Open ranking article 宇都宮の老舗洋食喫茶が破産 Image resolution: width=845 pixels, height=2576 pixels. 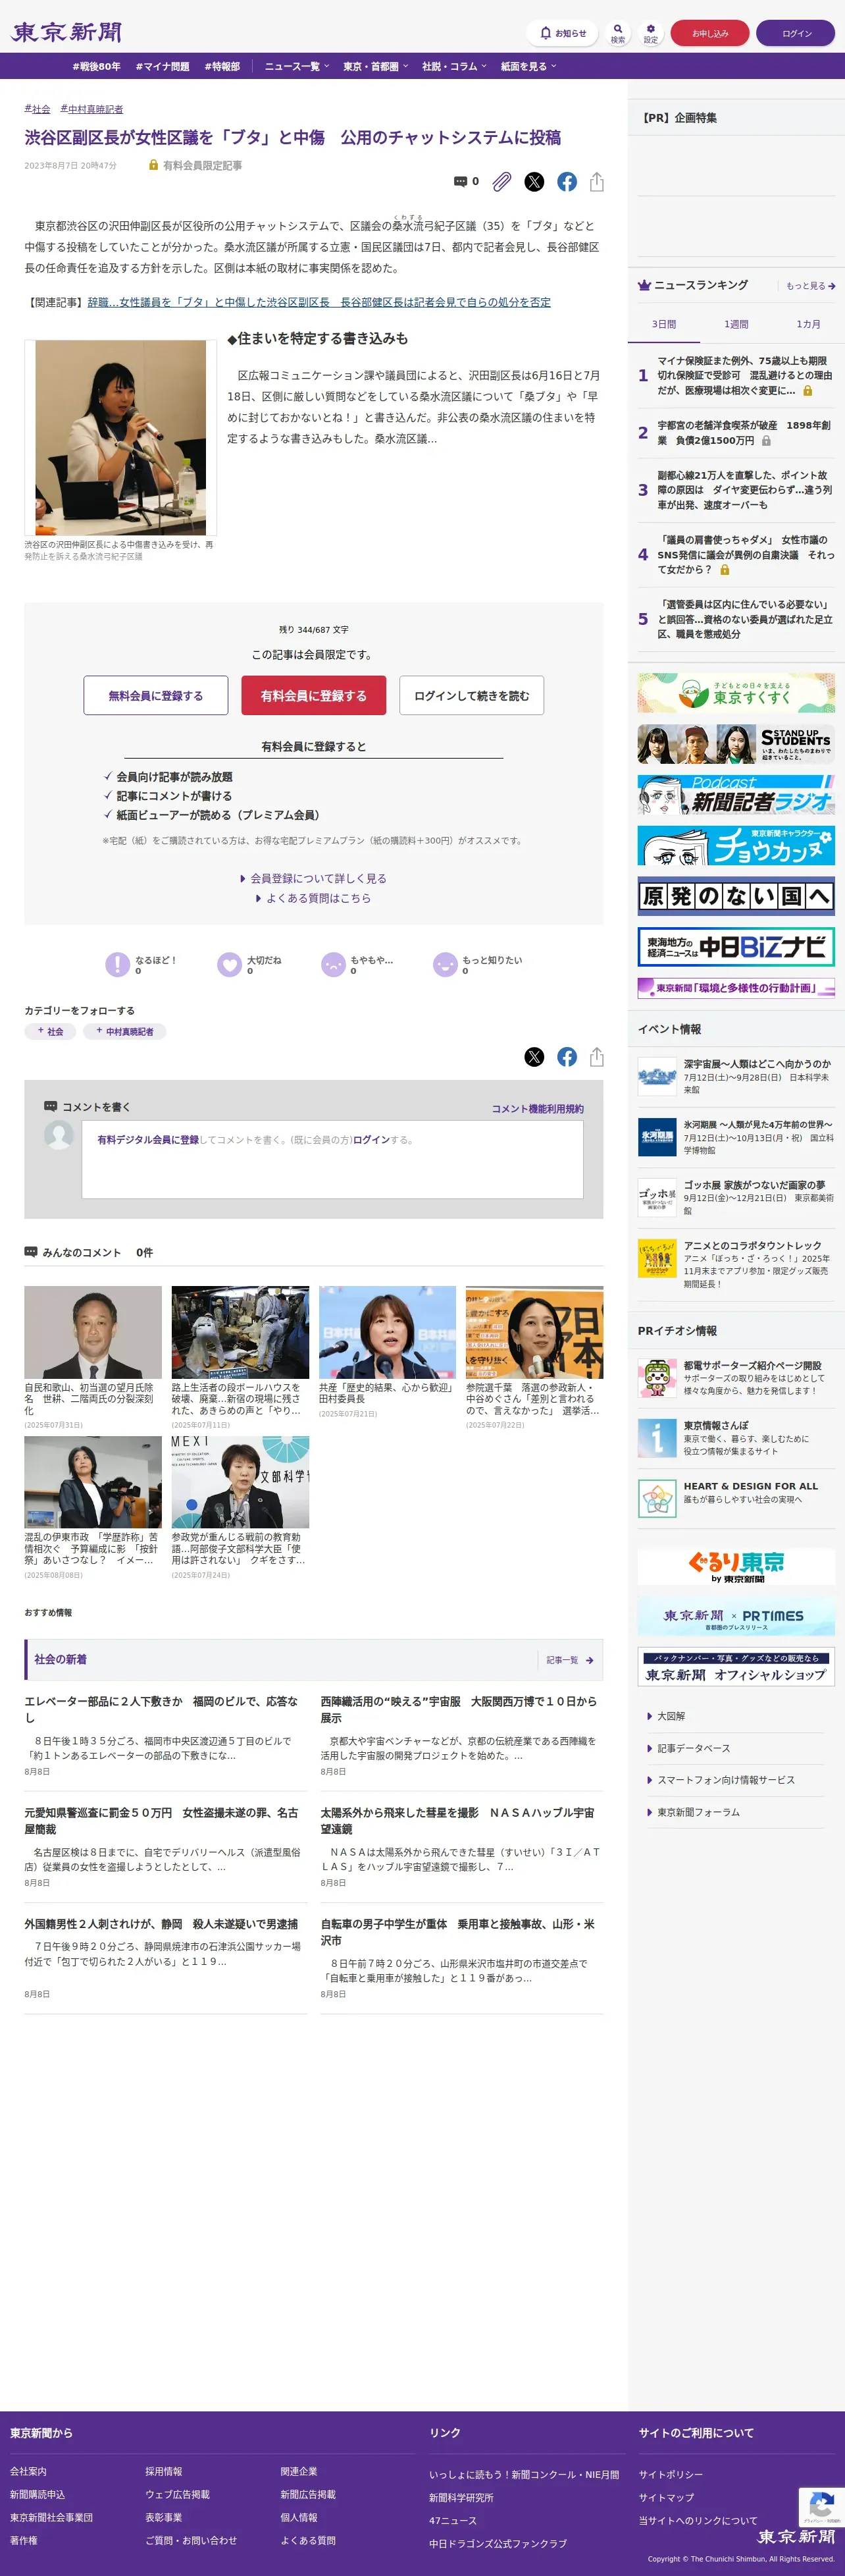745,432
